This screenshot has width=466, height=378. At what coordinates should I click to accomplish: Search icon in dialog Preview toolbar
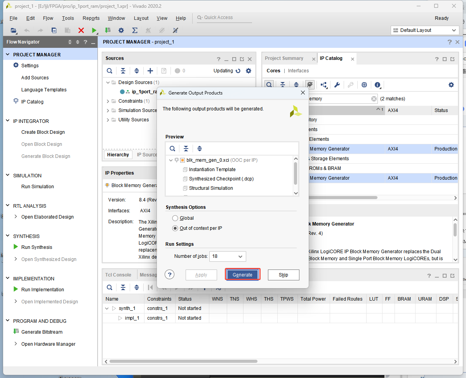[x=172, y=149]
